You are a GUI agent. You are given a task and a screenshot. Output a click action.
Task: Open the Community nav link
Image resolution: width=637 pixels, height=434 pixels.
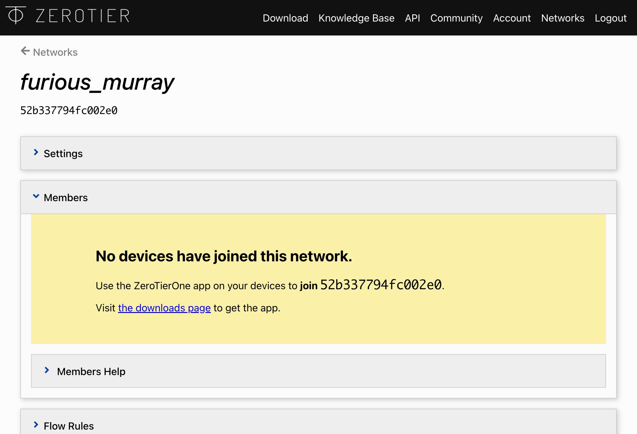456,18
